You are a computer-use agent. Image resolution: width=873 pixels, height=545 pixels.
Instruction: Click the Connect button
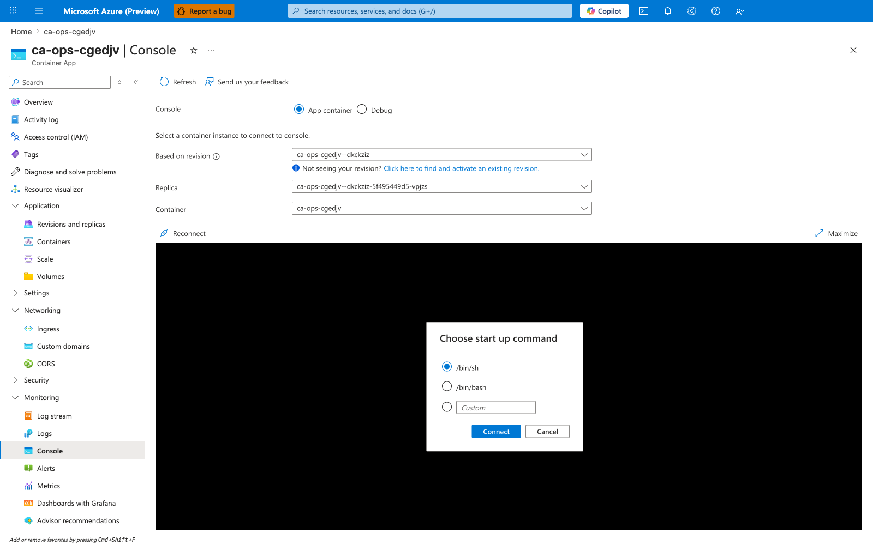pyautogui.click(x=496, y=431)
